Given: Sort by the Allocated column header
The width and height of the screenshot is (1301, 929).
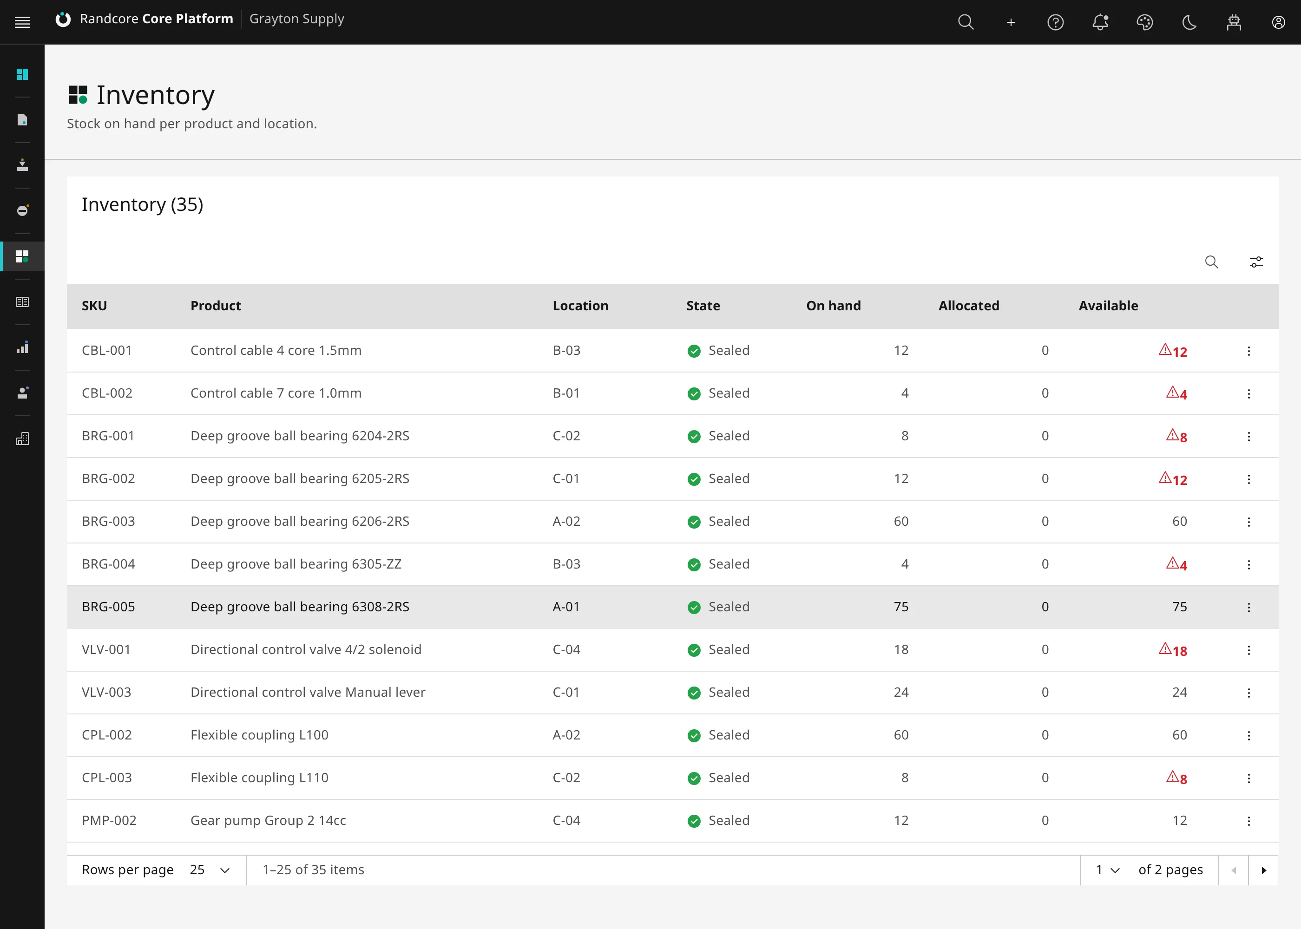Looking at the screenshot, I should coord(969,306).
